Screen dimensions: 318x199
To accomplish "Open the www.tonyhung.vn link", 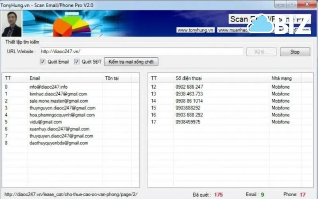I will (x=196, y=30).
